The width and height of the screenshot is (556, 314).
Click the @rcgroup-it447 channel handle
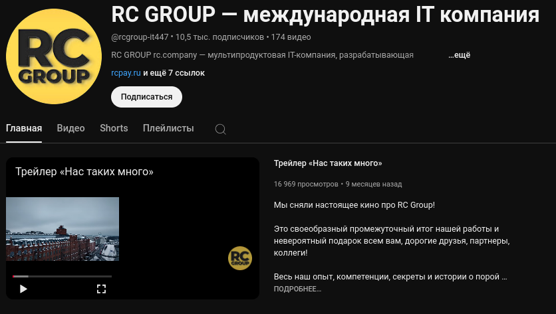pos(140,37)
